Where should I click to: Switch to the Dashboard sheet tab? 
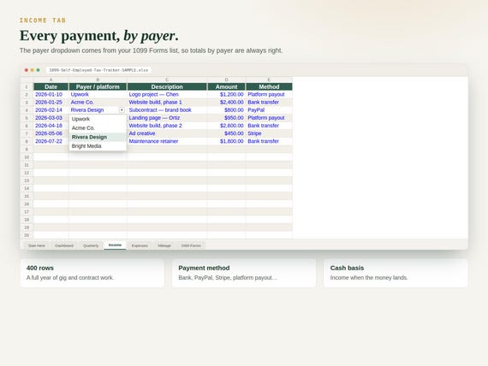[64, 245]
